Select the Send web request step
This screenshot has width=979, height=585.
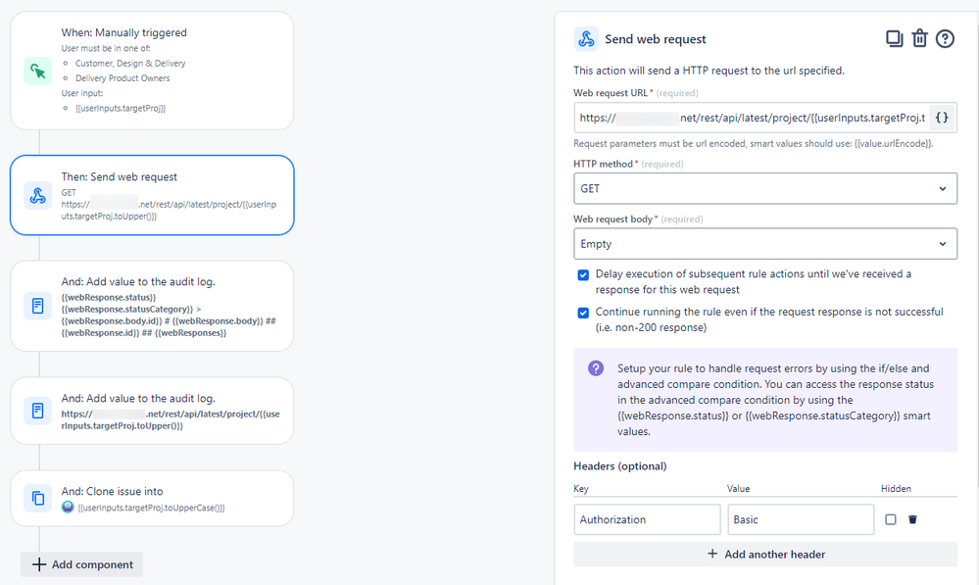pos(152,195)
